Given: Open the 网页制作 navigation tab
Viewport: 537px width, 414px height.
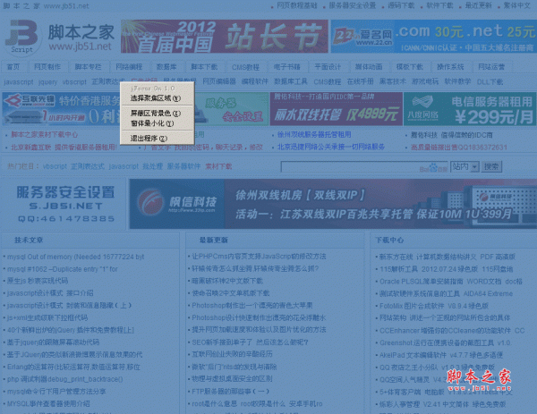Looking at the screenshot, I should coord(47,67).
